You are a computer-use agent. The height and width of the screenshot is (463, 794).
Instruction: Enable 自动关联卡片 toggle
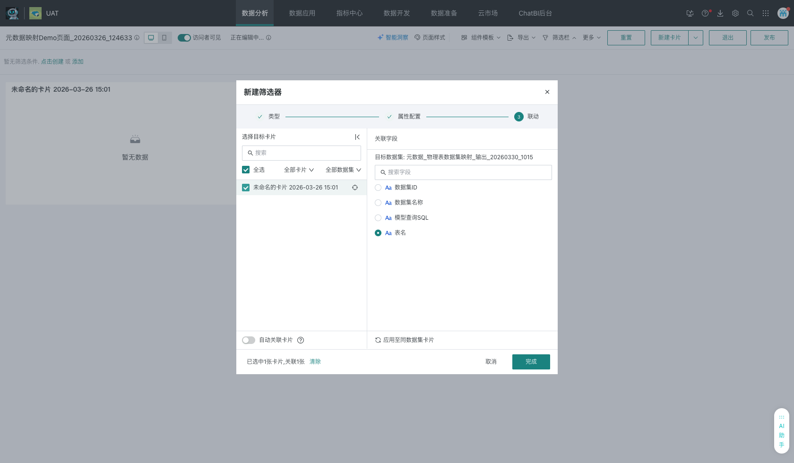[248, 340]
